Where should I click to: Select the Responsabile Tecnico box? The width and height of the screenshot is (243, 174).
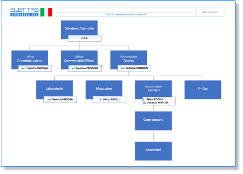(129, 60)
